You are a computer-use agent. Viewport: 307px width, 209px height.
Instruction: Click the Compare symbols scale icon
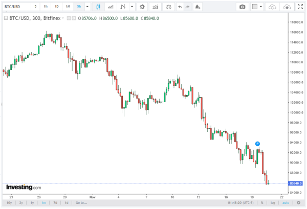(x=169, y=7)
